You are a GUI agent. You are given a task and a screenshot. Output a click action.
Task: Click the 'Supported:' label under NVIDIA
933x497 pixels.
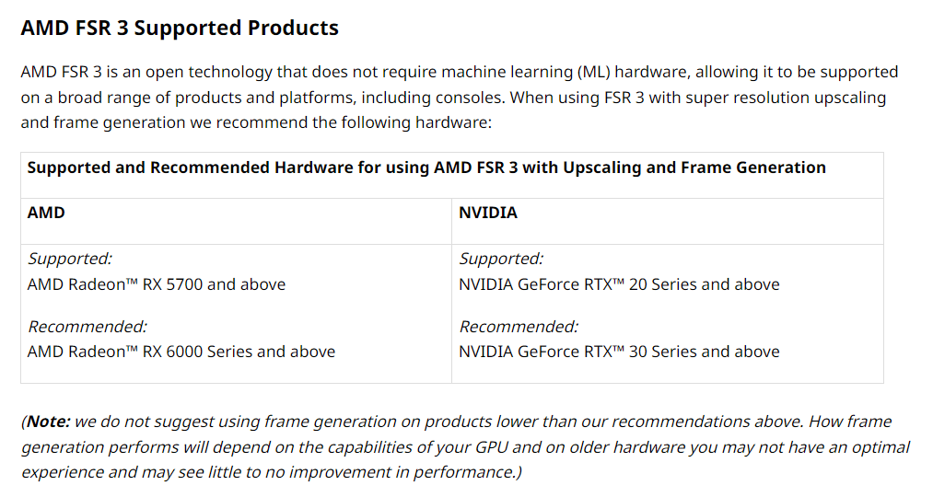coord(501,259)
